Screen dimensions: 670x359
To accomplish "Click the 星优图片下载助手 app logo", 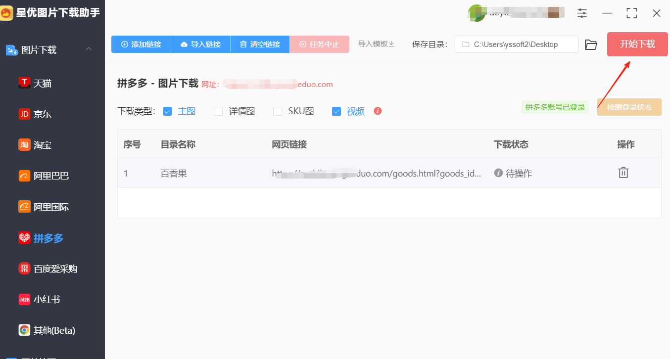I will pos(6,13).
